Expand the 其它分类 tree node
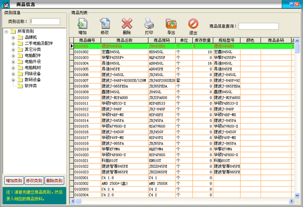This screenshot has width=303, height=207. (x=13, y=50)
